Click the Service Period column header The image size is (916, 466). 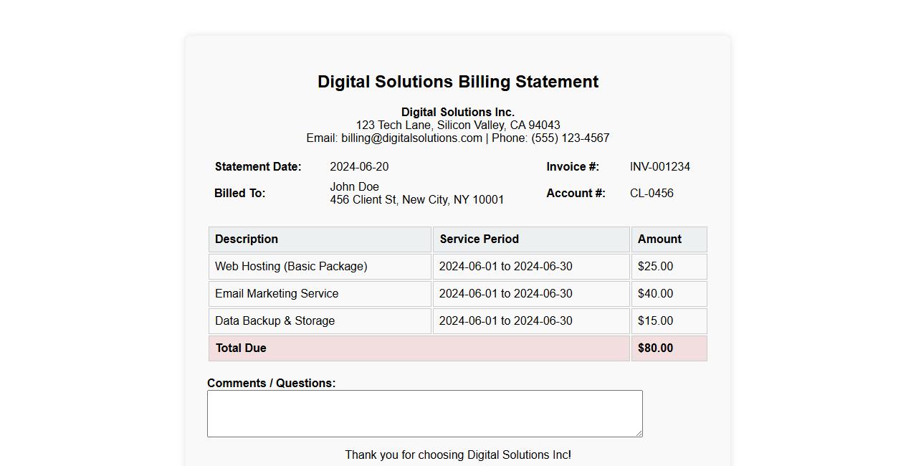[479, 239]
